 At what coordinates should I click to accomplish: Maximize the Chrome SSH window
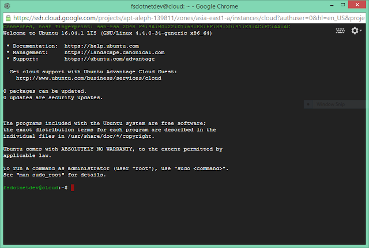[342, 5]
